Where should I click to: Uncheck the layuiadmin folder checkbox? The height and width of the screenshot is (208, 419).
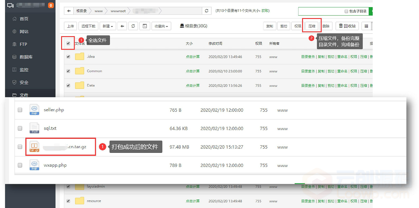pos(68,186)
